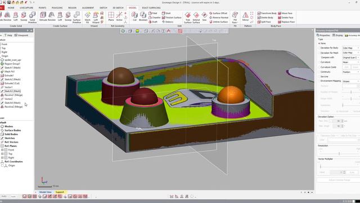Select Deviation for Mesh option
Screen dimensions: 360x203
click(x=328, y=52)
